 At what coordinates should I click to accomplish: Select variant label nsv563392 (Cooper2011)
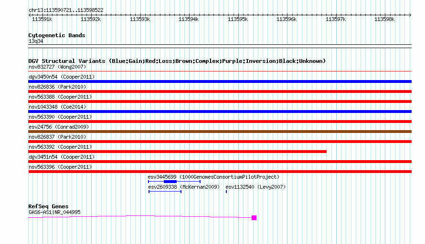(60, 147)
